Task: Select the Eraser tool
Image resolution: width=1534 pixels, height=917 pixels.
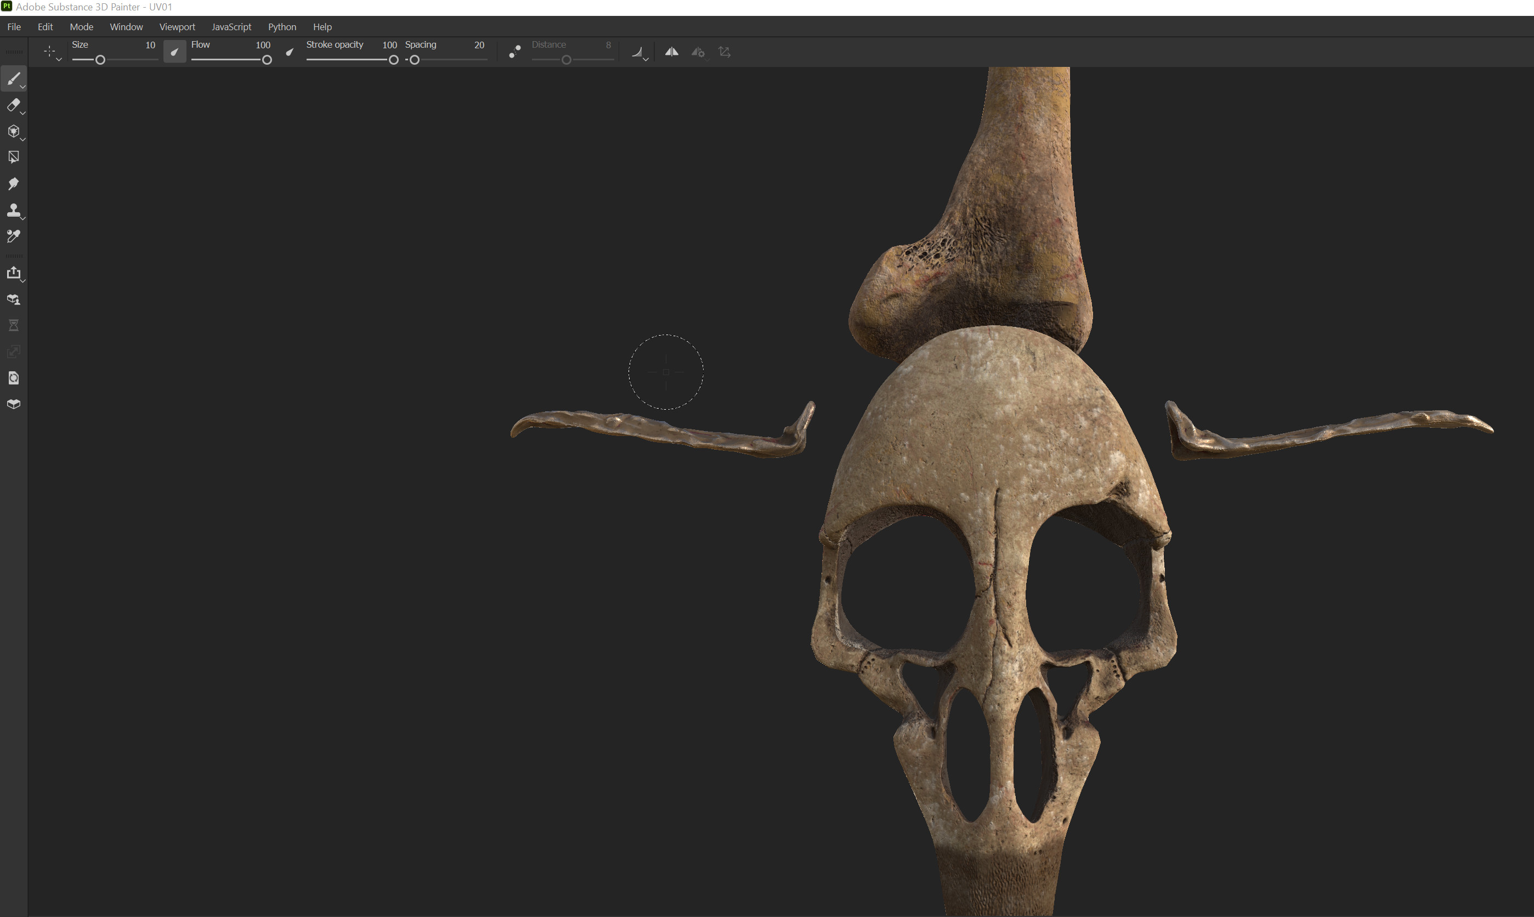Action: coord(13,105)
